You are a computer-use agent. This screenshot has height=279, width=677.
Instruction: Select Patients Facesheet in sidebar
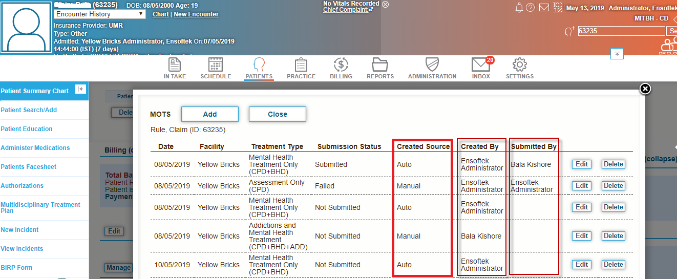pos(29,167)
